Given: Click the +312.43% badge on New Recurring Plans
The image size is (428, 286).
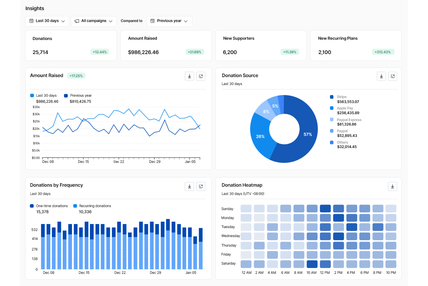Looking at the screenshot, I should [383, 52].
